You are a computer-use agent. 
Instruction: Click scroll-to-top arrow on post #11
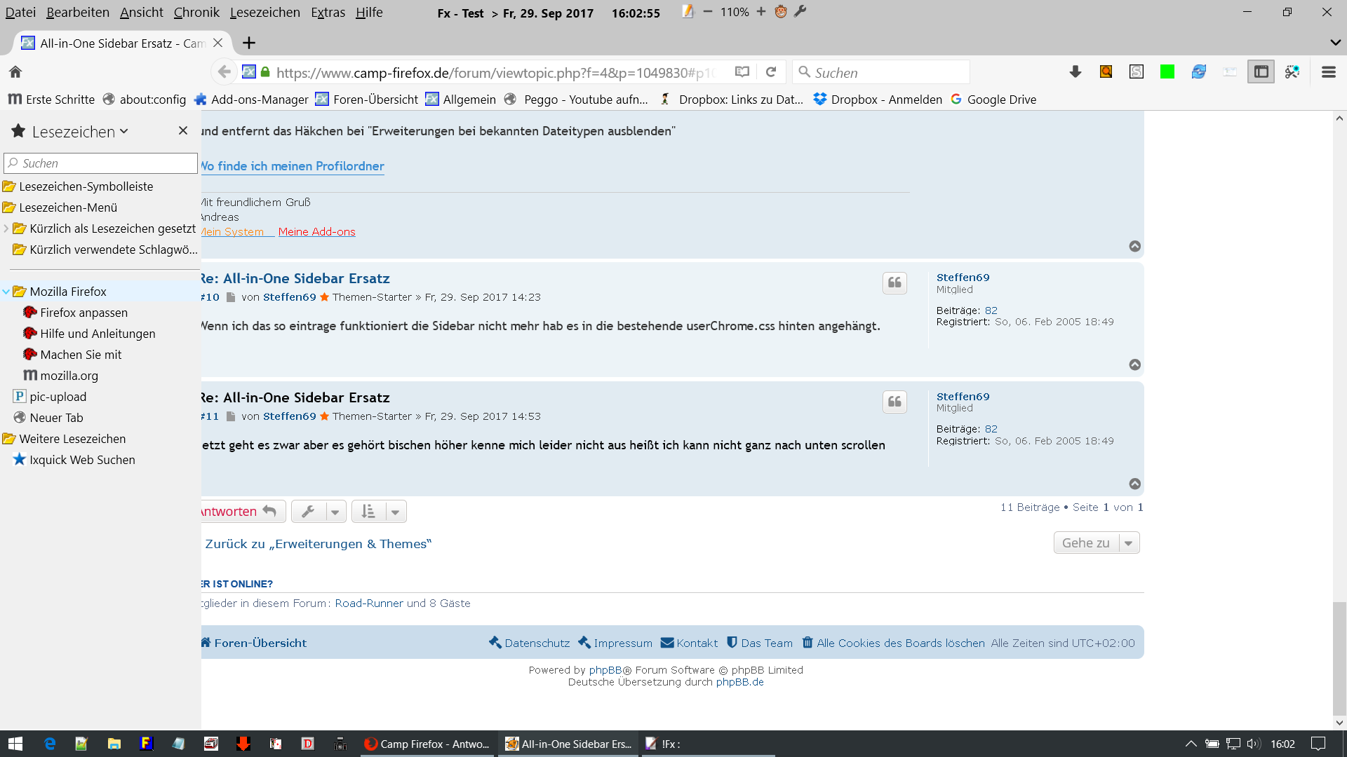pos(1134,484)
